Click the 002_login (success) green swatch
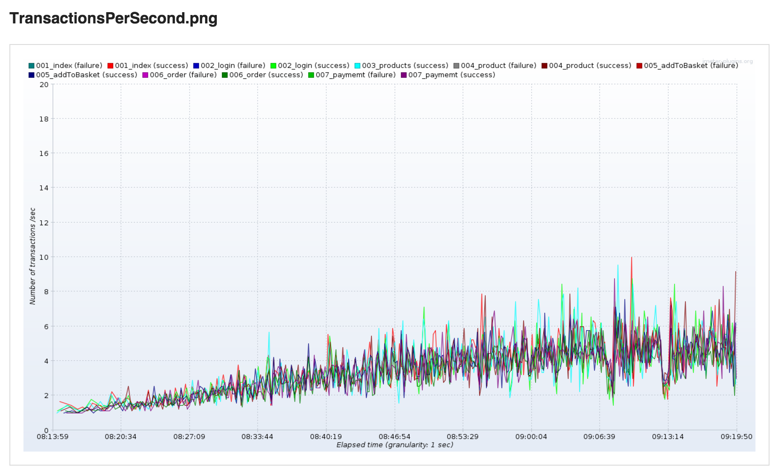 click(x=273, y=66)
